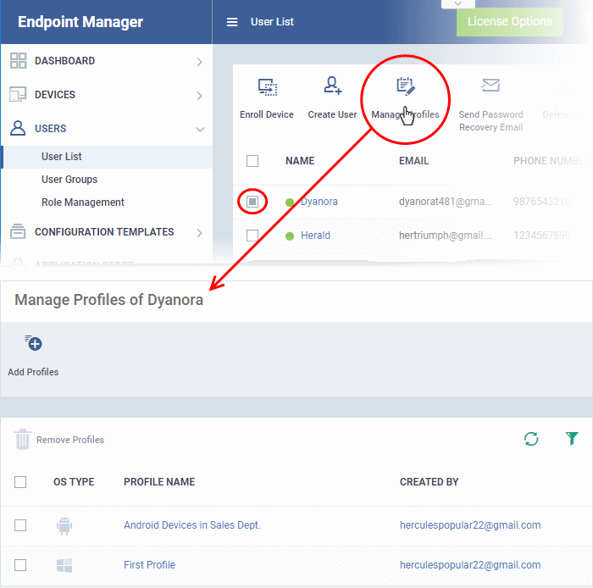Screen dimensions: 593x588
Task: Sort by PROFILE NAME column header
Action: pyautogui.click(x=159, y=482)
